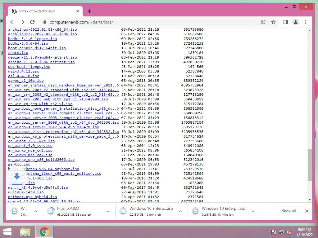Image resolution: width=318 pixels, height=238 pixels.
Task: Download en_winxp_mce_cd1.iso
Action: [30, 151]
